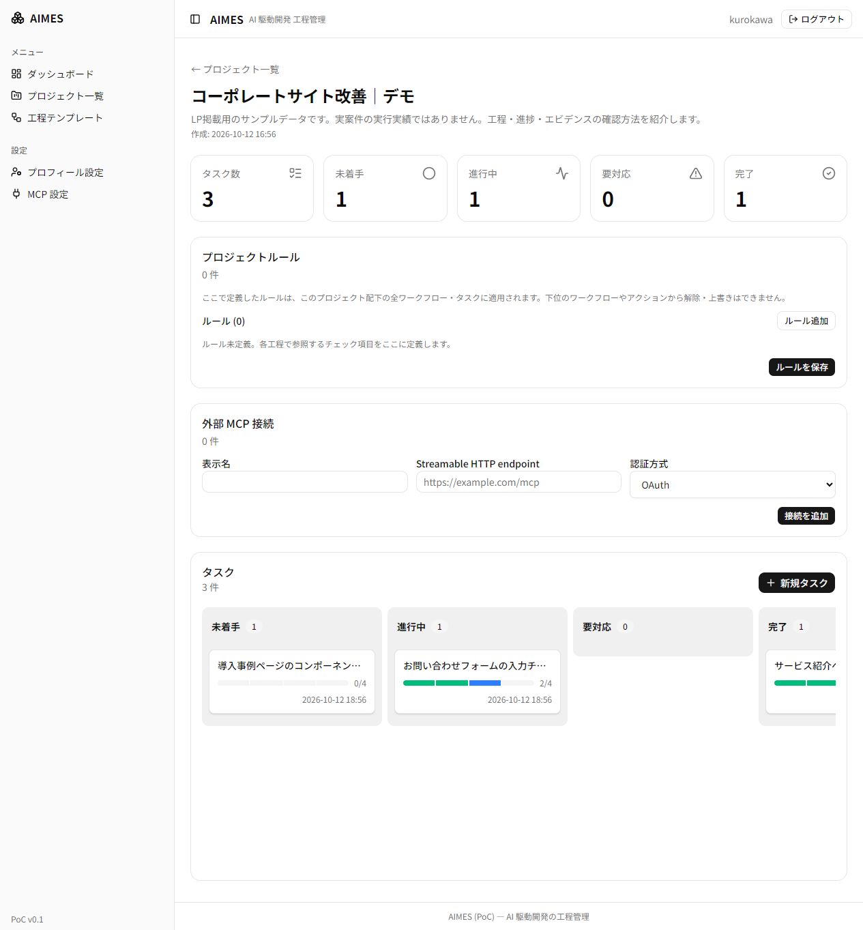This screenshot has height=930, width=863.
Task: Click the check-circle icon on 完了 card
Action: click(829, 173)
